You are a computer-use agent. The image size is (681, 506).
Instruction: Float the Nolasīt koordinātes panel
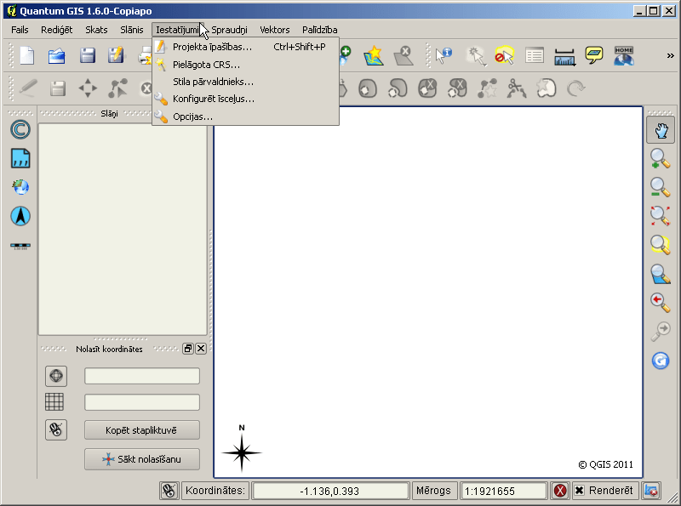point(188,349)
